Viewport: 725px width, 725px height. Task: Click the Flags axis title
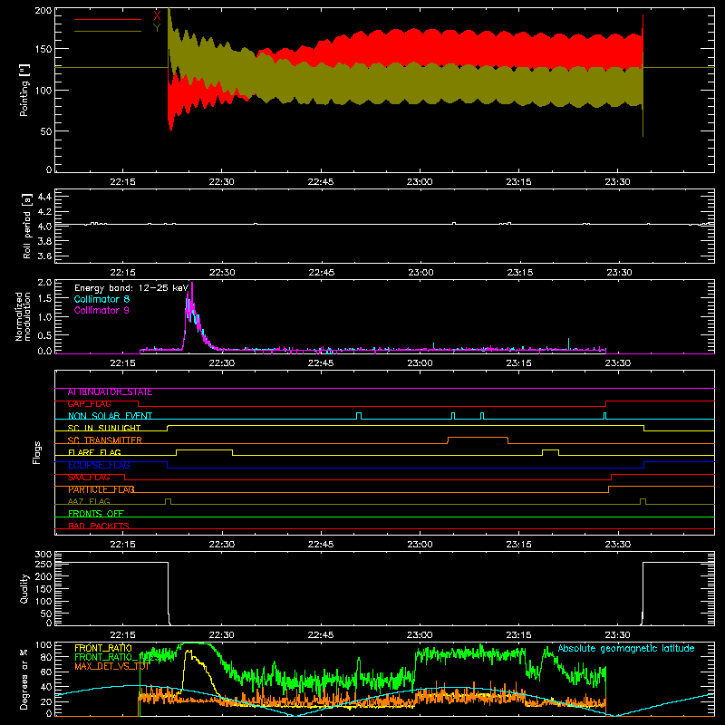coord(36,452)
